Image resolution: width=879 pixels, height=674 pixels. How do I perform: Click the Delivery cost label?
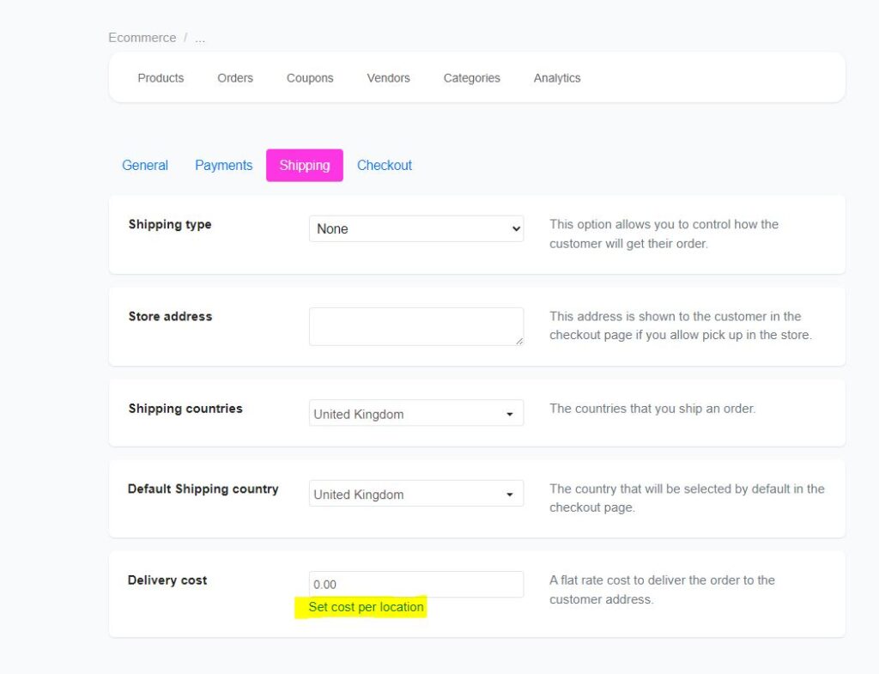[x=167, y=580]
